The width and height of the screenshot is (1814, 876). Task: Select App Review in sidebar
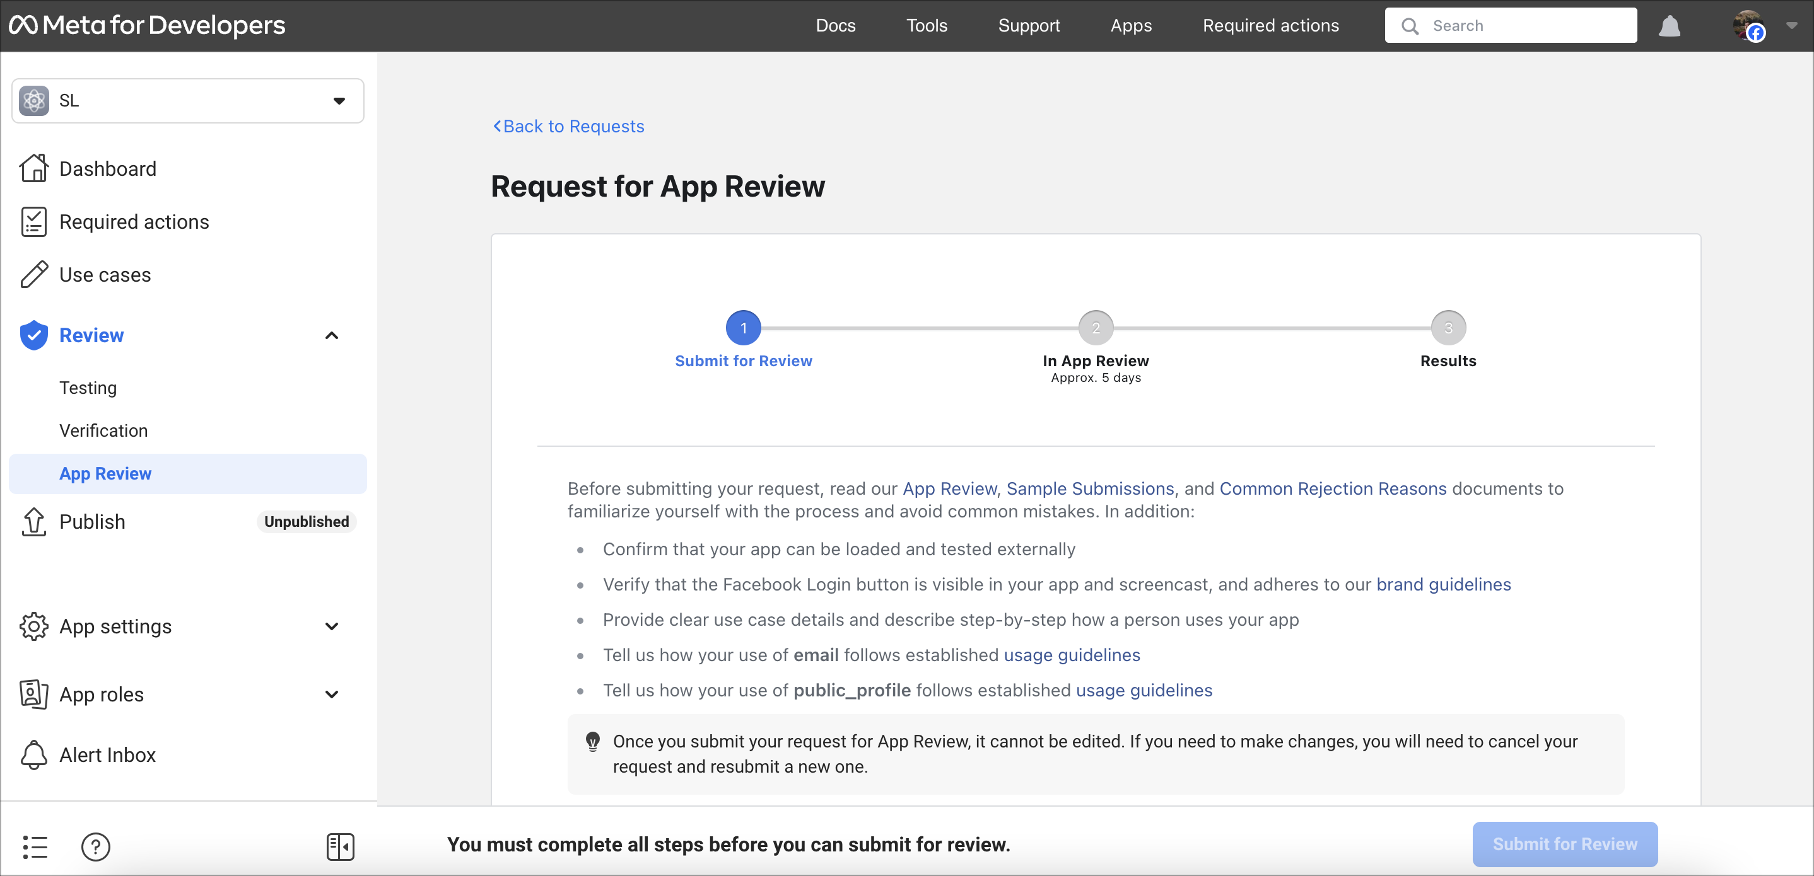coord(188,473)
